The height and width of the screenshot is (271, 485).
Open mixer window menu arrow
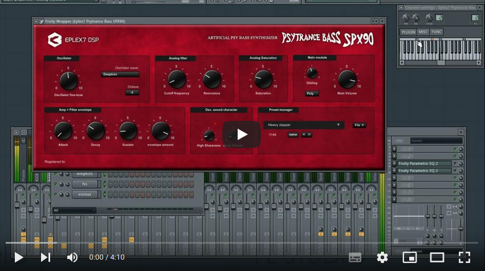(x=16, y=132)
